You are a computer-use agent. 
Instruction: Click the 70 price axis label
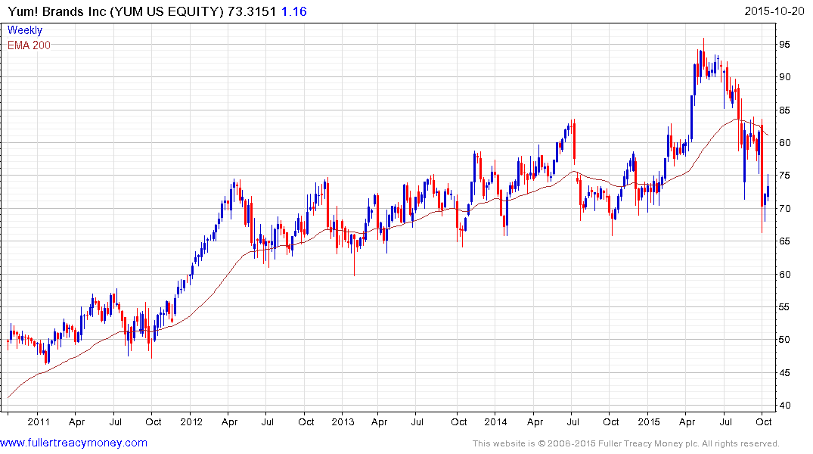(784, 209)
